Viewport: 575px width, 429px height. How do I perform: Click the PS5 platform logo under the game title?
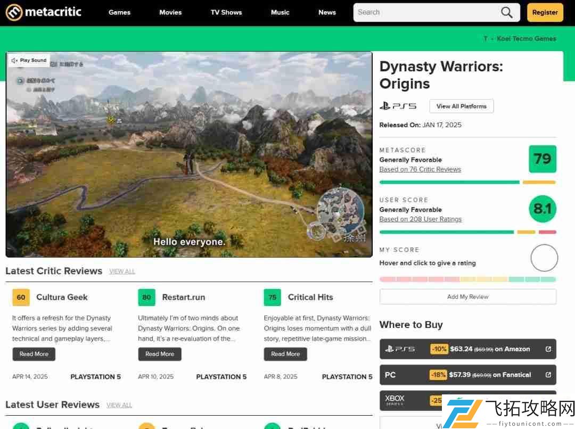point(398,106)
